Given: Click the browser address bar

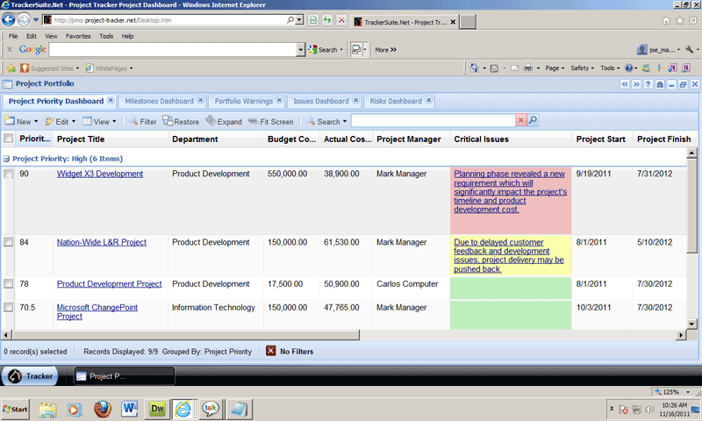Looking at the screenshot, I should pos(168,20).
